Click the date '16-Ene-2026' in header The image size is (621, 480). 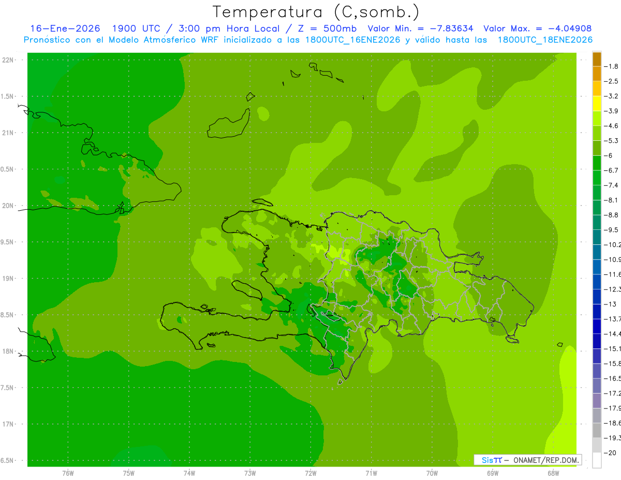pyautogui.click(x=65, y=28)
